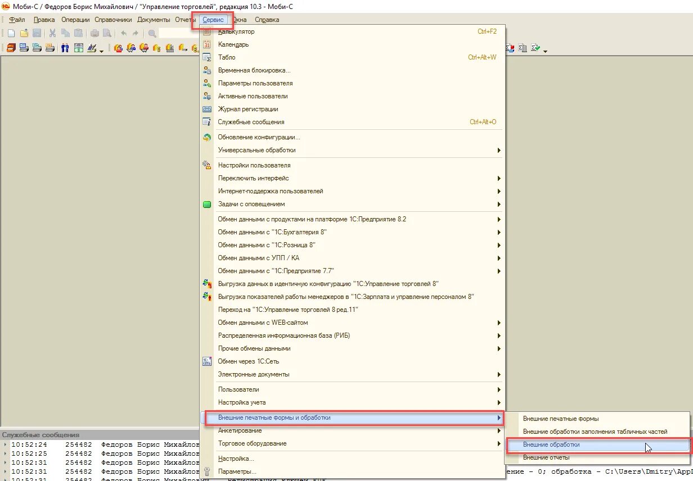693x481 pixels.
Task: Select Внешние обработки submenu item
Action: [x=598, y=444]
